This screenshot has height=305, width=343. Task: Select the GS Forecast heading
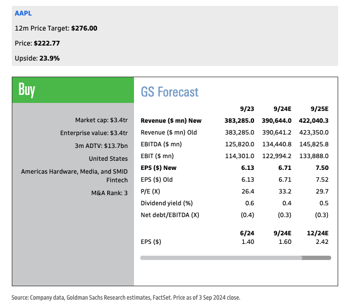click(x=169, y=92)
